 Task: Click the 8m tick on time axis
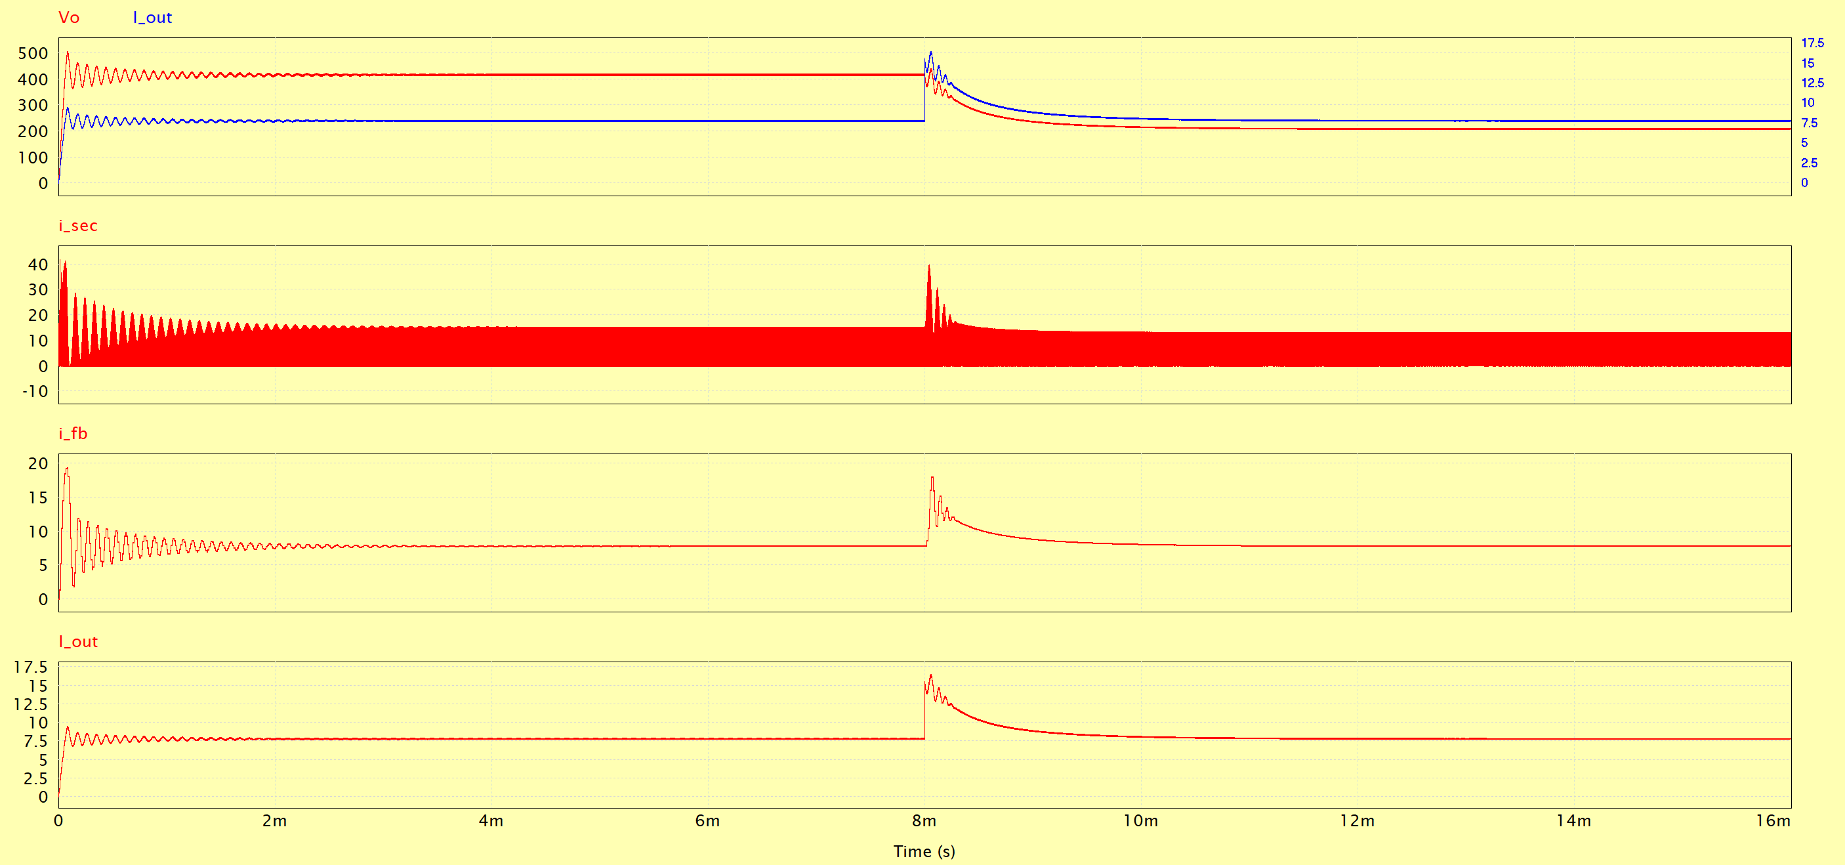924,820
